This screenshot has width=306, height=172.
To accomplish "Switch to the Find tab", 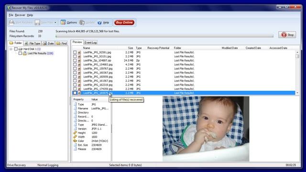I will [x=62, y=43].
